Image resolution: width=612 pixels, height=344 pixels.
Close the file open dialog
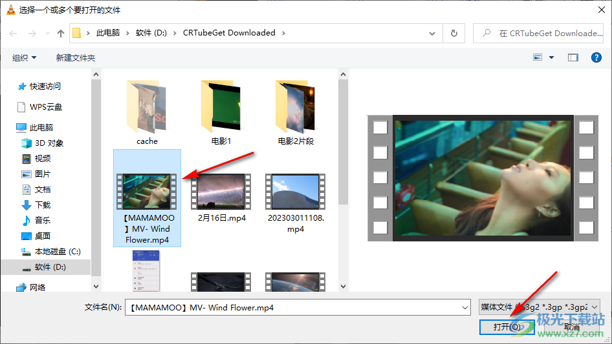tap(602, 10)
